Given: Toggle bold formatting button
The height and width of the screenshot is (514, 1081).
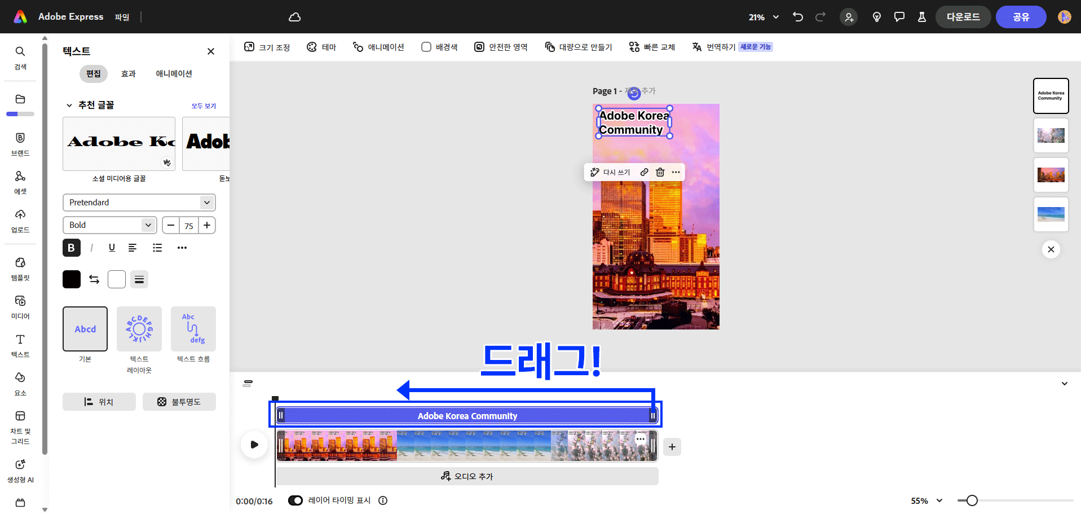Looking at the screenshot, I should tap(71, 248).
